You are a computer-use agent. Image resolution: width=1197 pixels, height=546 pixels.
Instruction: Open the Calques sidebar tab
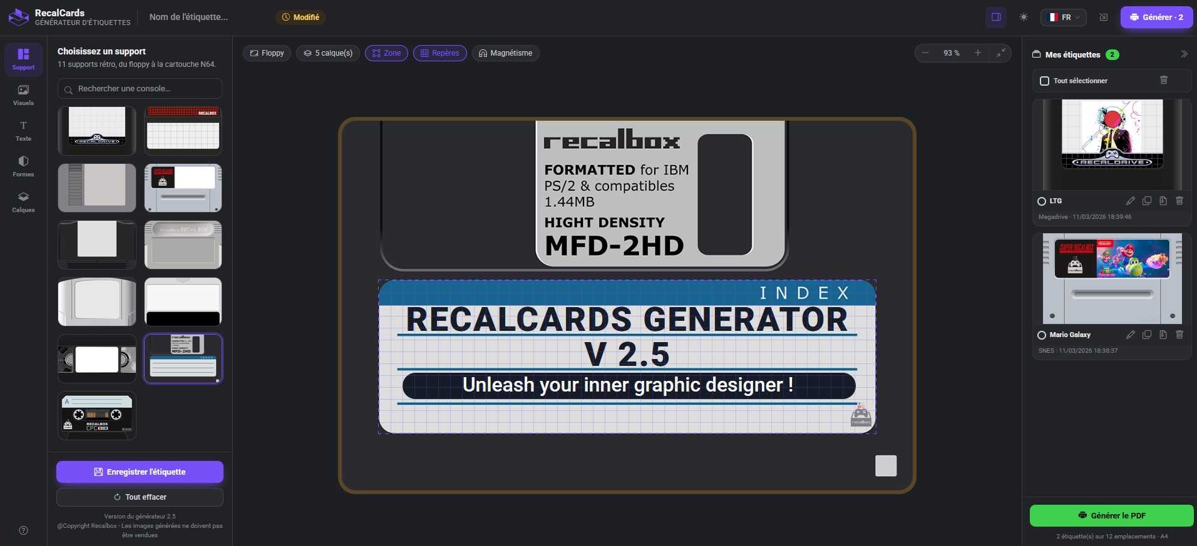(23, 202)
